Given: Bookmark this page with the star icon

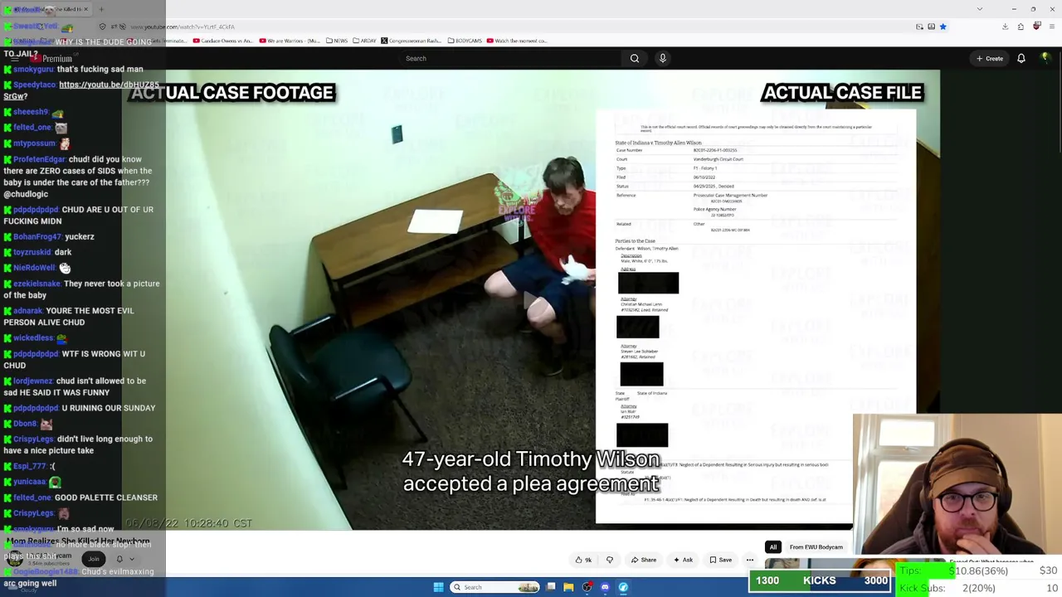Looking at the screenshot, I should 943,27.
